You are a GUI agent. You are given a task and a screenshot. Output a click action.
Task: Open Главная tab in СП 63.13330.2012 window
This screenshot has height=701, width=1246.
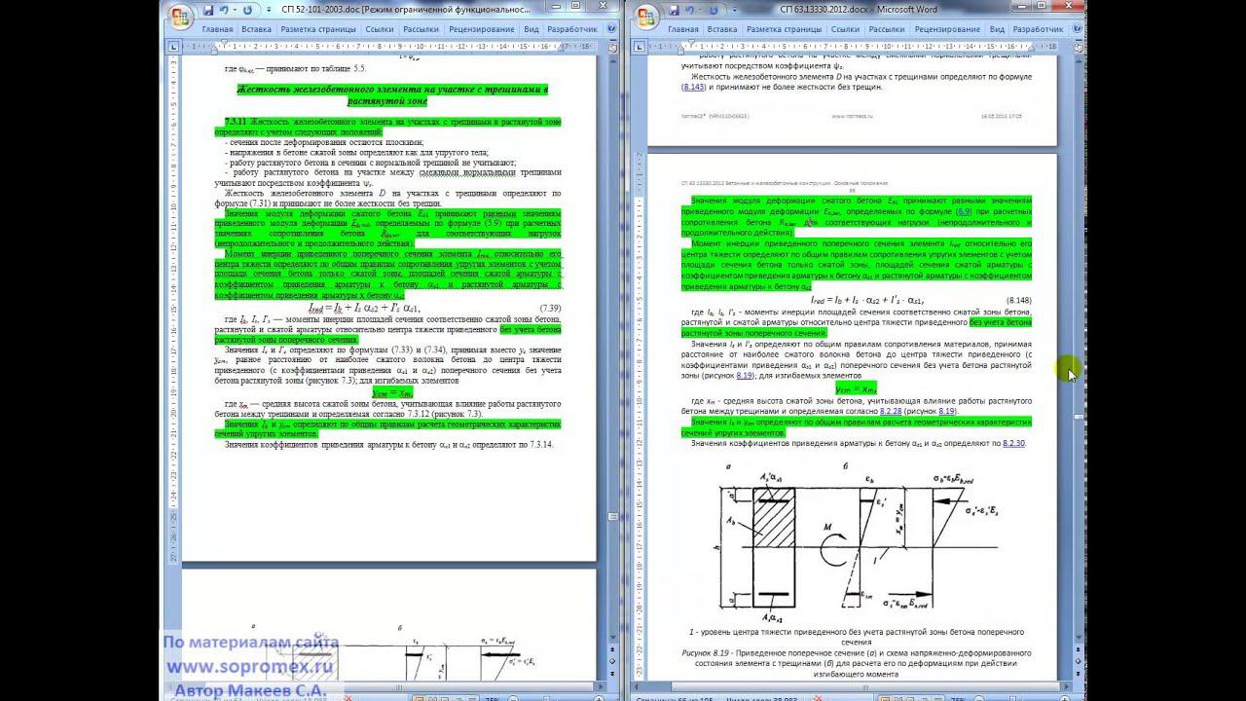pyautogui.click(x=683, y=29)
